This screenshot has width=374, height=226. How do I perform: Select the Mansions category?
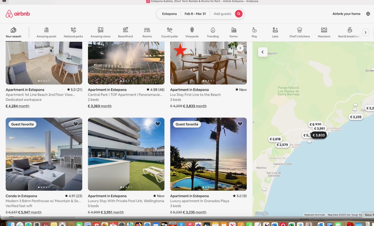324,32
